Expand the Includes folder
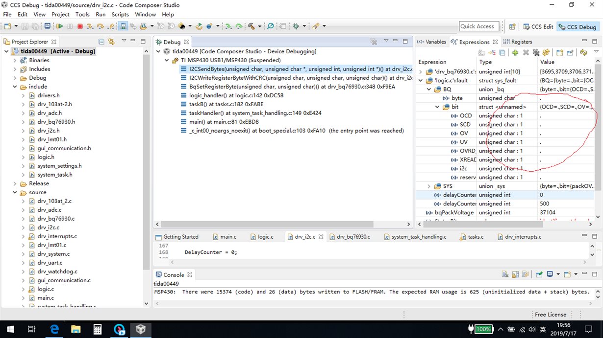Viewport: 603px width, 338px height. 15,69
